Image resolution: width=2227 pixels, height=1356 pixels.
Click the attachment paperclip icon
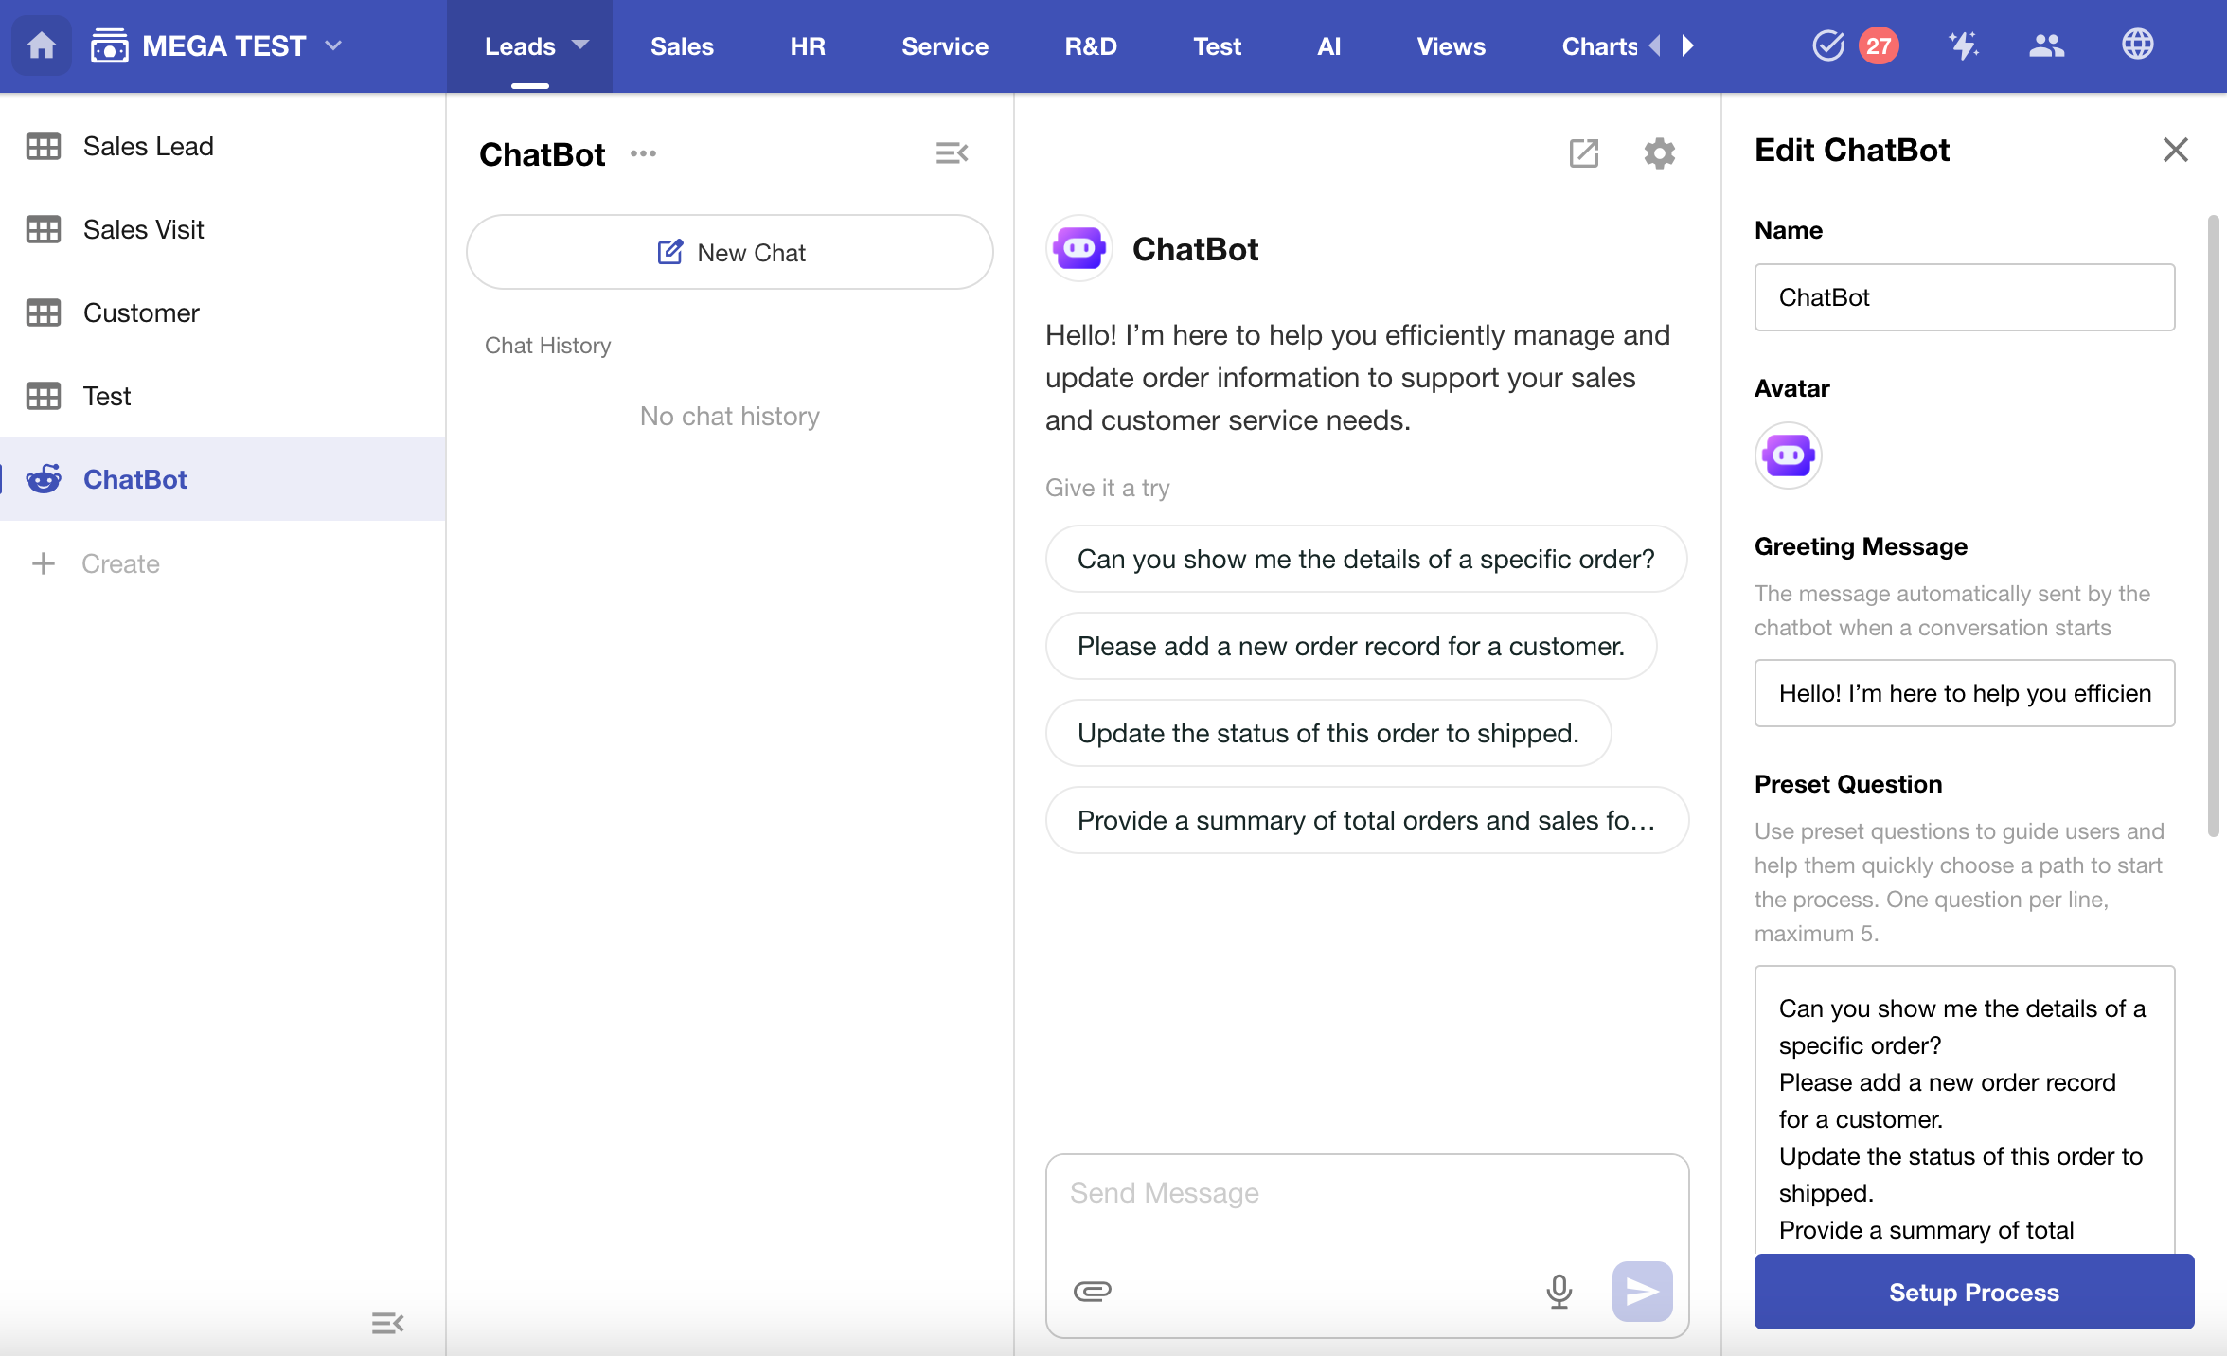pos(1092,1291)
